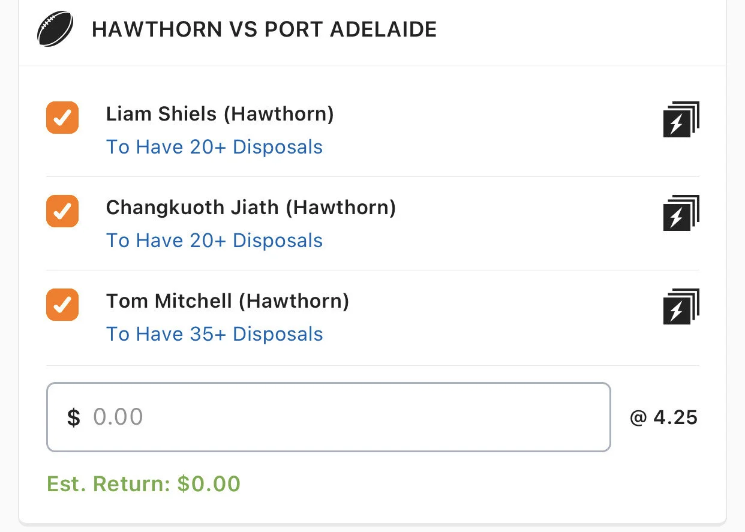
Task: Open the multi icon for Liam Shiels
Action: [681, 119]
